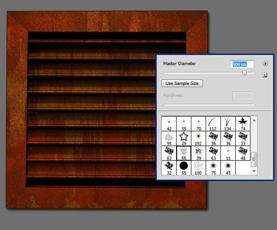The height and width of the screenshot is (230, 277).
Task: Click the Use Sample Size button
Action: tap(182, 83)
